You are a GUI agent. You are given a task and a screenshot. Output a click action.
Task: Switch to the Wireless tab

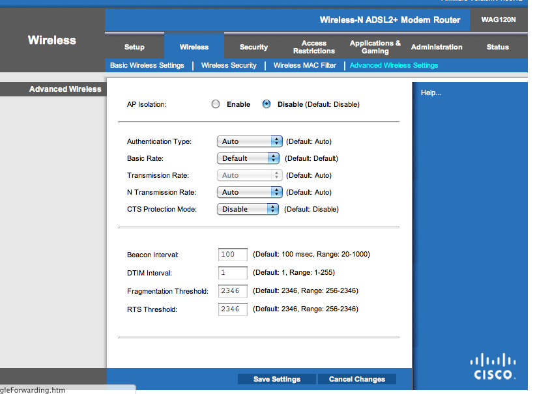[x=194, y=47]
